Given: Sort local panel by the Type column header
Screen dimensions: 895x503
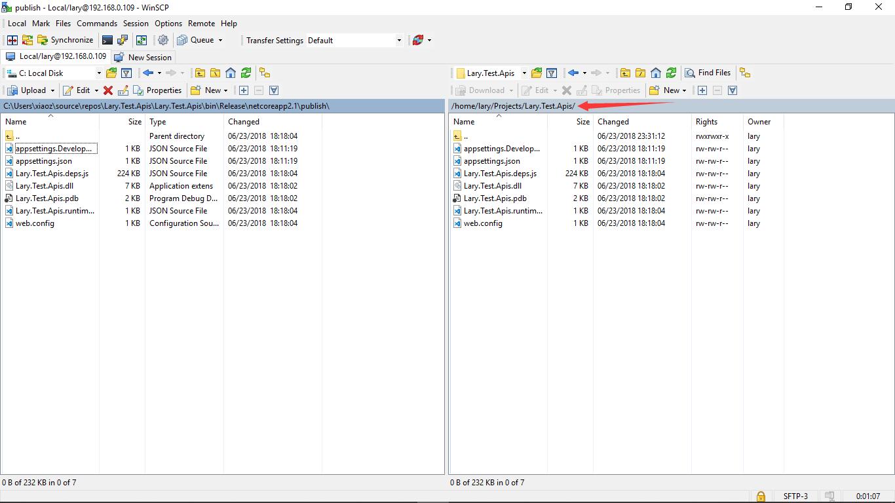Looking at the screenshot, I should click(x=184, y=121).
